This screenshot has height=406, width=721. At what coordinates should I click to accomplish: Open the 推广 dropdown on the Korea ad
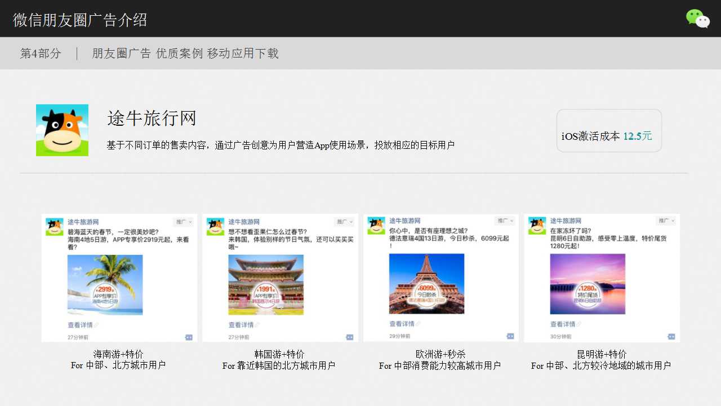(344, 222)
